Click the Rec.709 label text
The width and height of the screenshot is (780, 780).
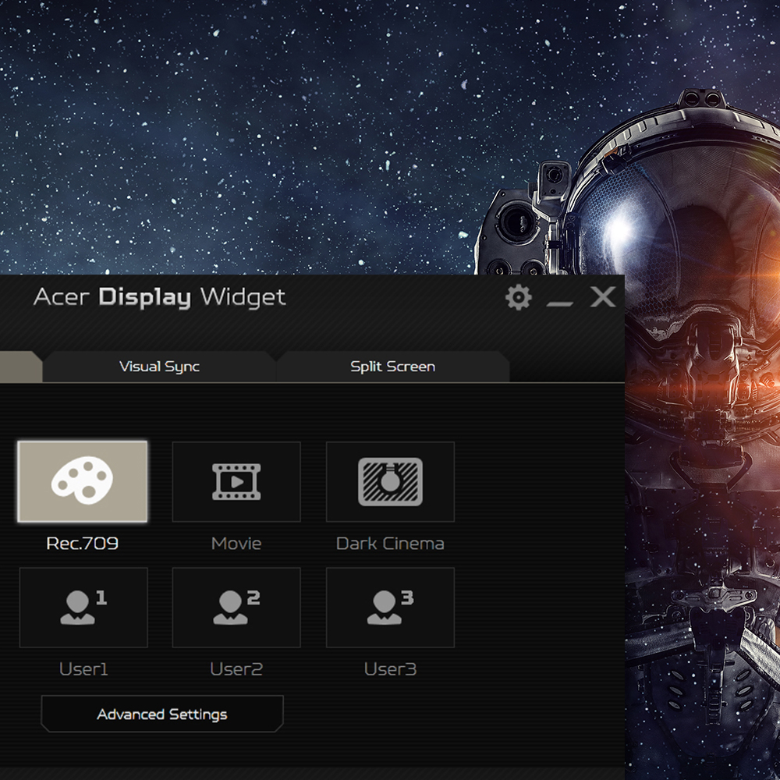(x=83, y=543)
